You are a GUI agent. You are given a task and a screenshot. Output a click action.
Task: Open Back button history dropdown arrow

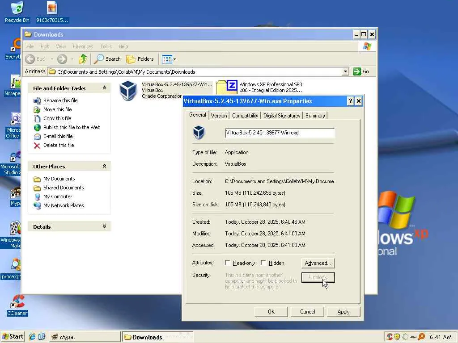(x=52, y=59)
